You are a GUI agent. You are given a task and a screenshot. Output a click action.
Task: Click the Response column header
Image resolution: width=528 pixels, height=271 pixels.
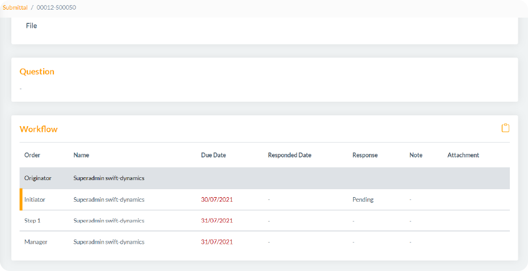point(365,156)
